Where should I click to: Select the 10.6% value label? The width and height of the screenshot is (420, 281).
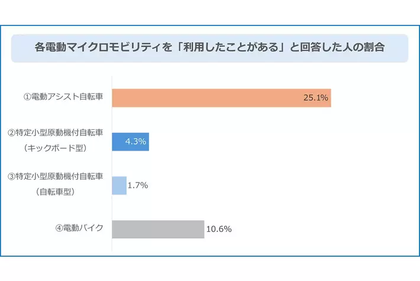(x=218, y=229)
